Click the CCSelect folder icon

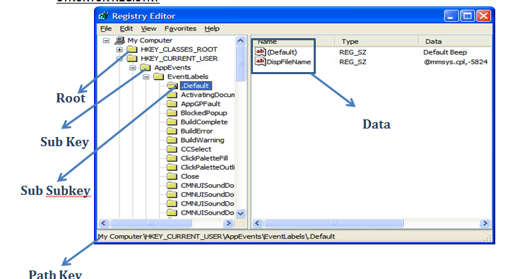point(172,150)
